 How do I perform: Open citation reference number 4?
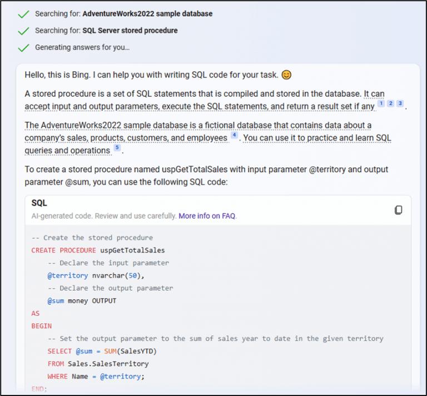click(234, 135)
